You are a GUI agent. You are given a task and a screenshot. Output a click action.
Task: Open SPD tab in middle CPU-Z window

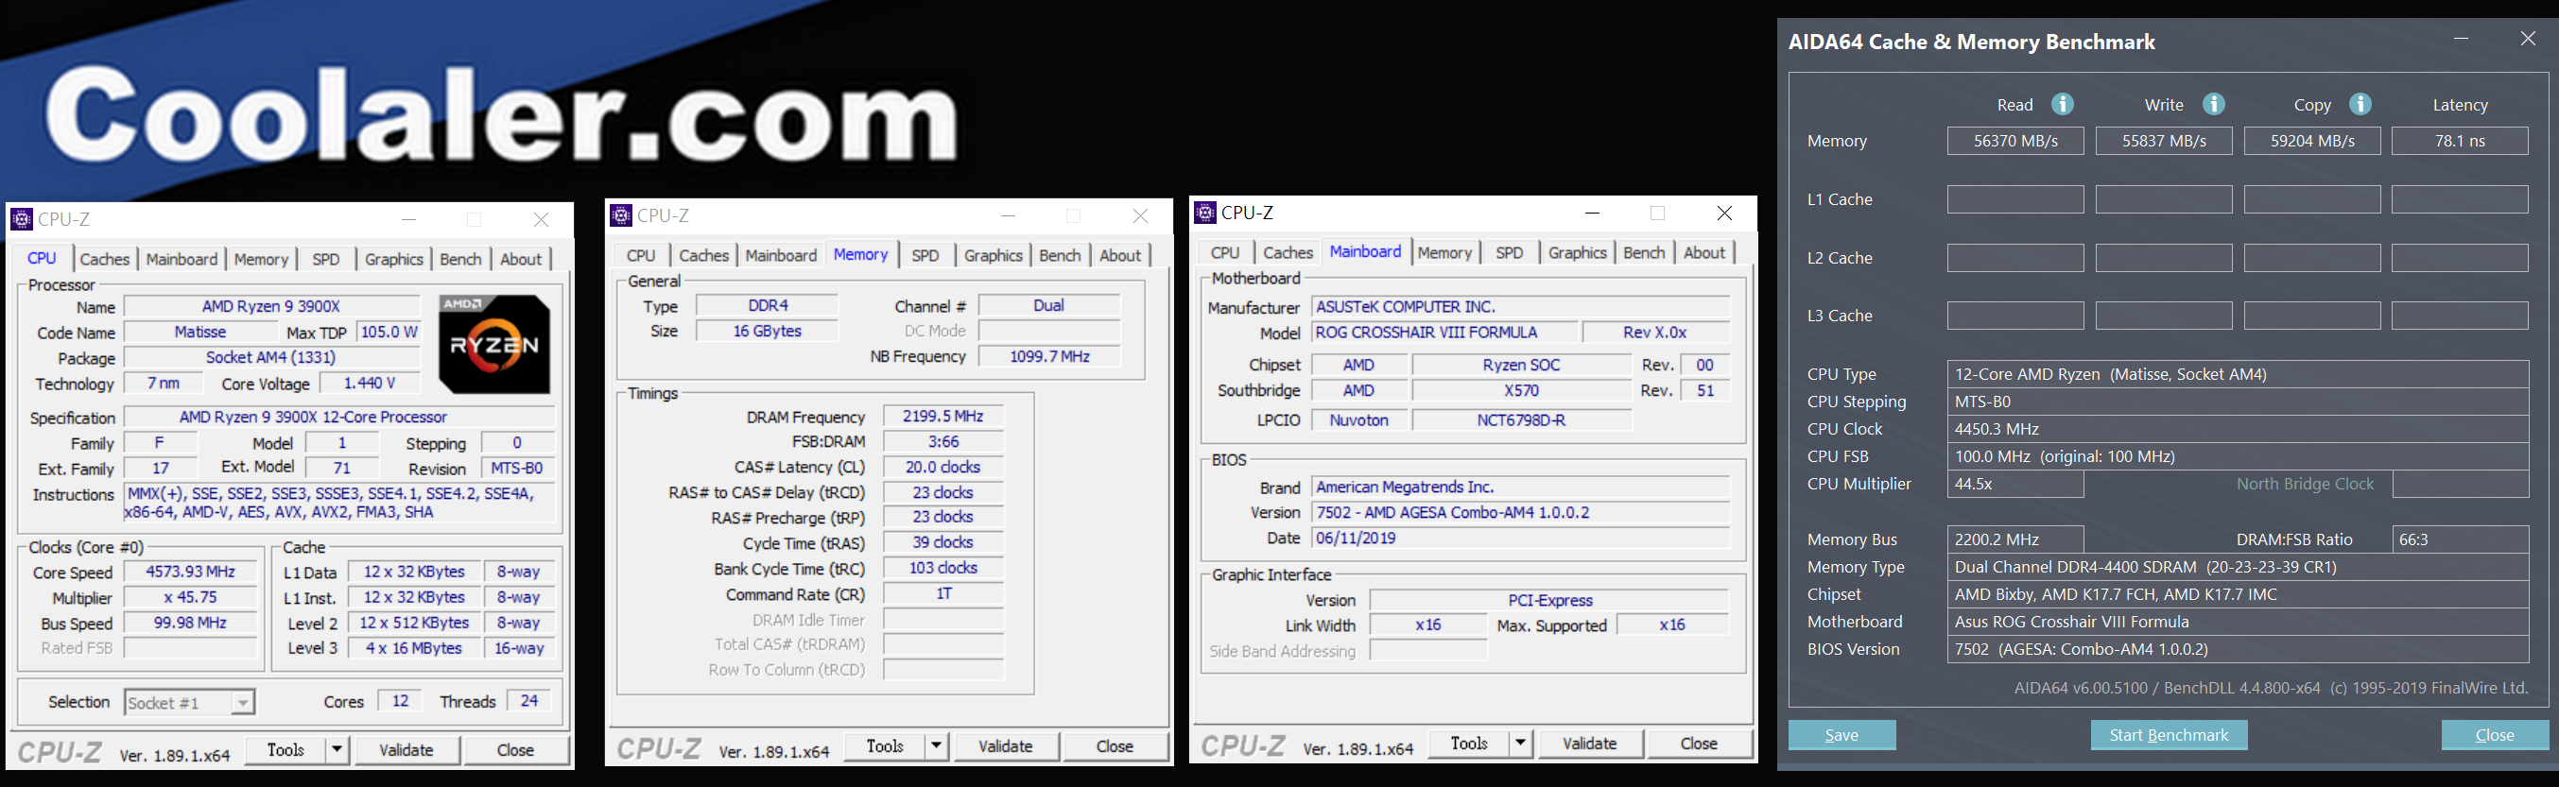coord(925,255)
